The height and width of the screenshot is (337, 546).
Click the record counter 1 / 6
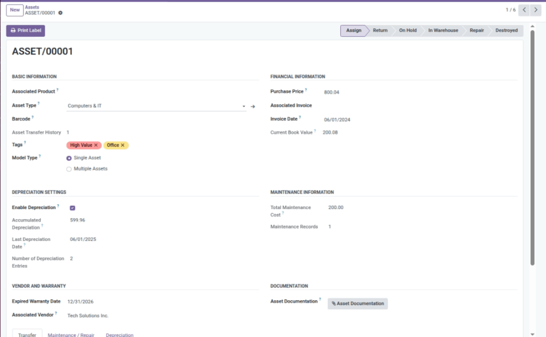510,10
